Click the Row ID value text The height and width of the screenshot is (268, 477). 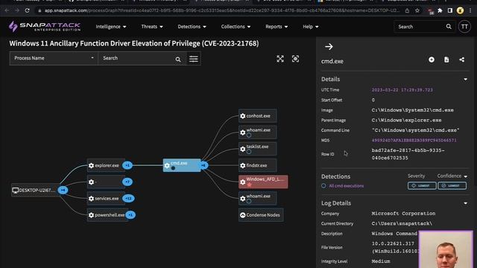pos(408,154)
